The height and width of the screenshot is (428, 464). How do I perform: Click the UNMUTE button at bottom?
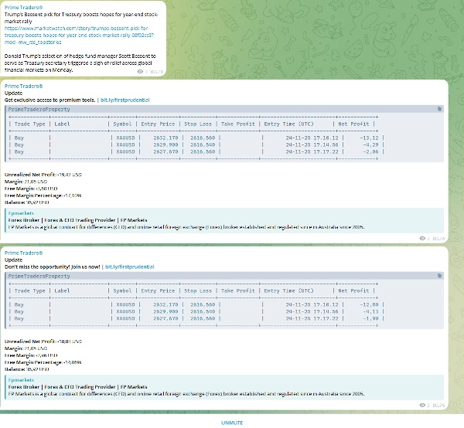click(x=232, y=423)
